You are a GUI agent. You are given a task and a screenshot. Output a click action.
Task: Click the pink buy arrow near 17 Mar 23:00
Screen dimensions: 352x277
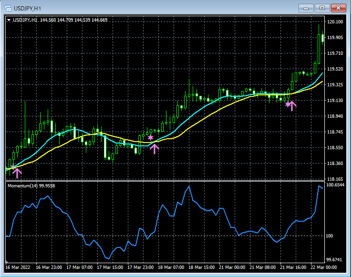(x=154, y=149)
